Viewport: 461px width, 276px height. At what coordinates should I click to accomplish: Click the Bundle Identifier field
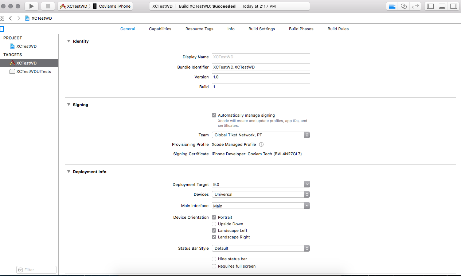click(261, 67)
